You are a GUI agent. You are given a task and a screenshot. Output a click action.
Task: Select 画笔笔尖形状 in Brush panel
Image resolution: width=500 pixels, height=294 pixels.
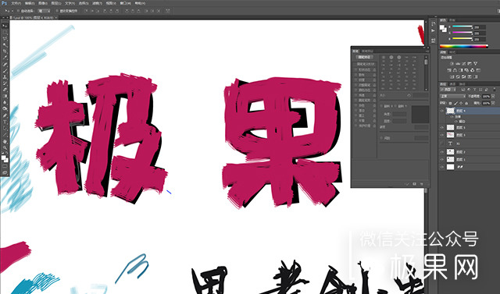coord(366,64)
